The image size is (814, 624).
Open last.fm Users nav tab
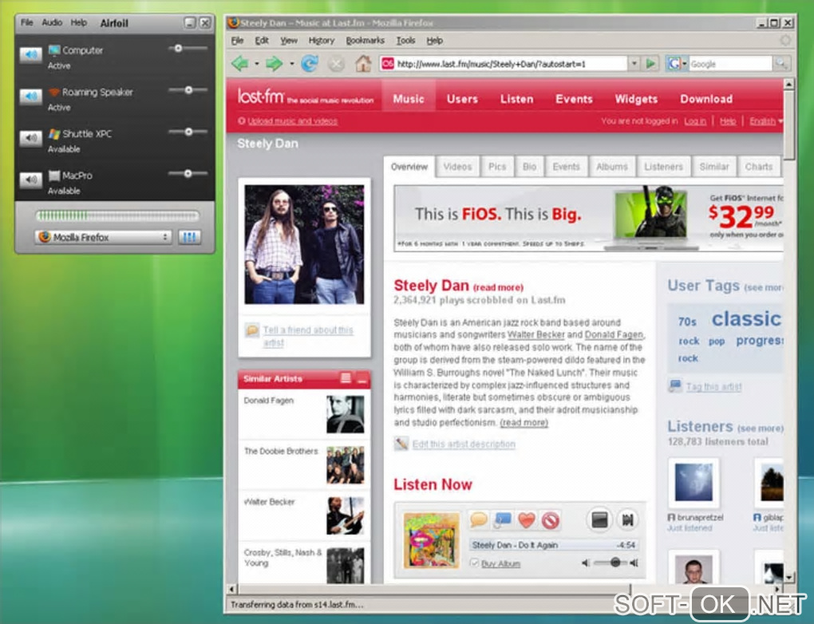coord(462,99)
